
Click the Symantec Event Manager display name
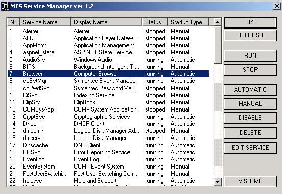(106, 81)
